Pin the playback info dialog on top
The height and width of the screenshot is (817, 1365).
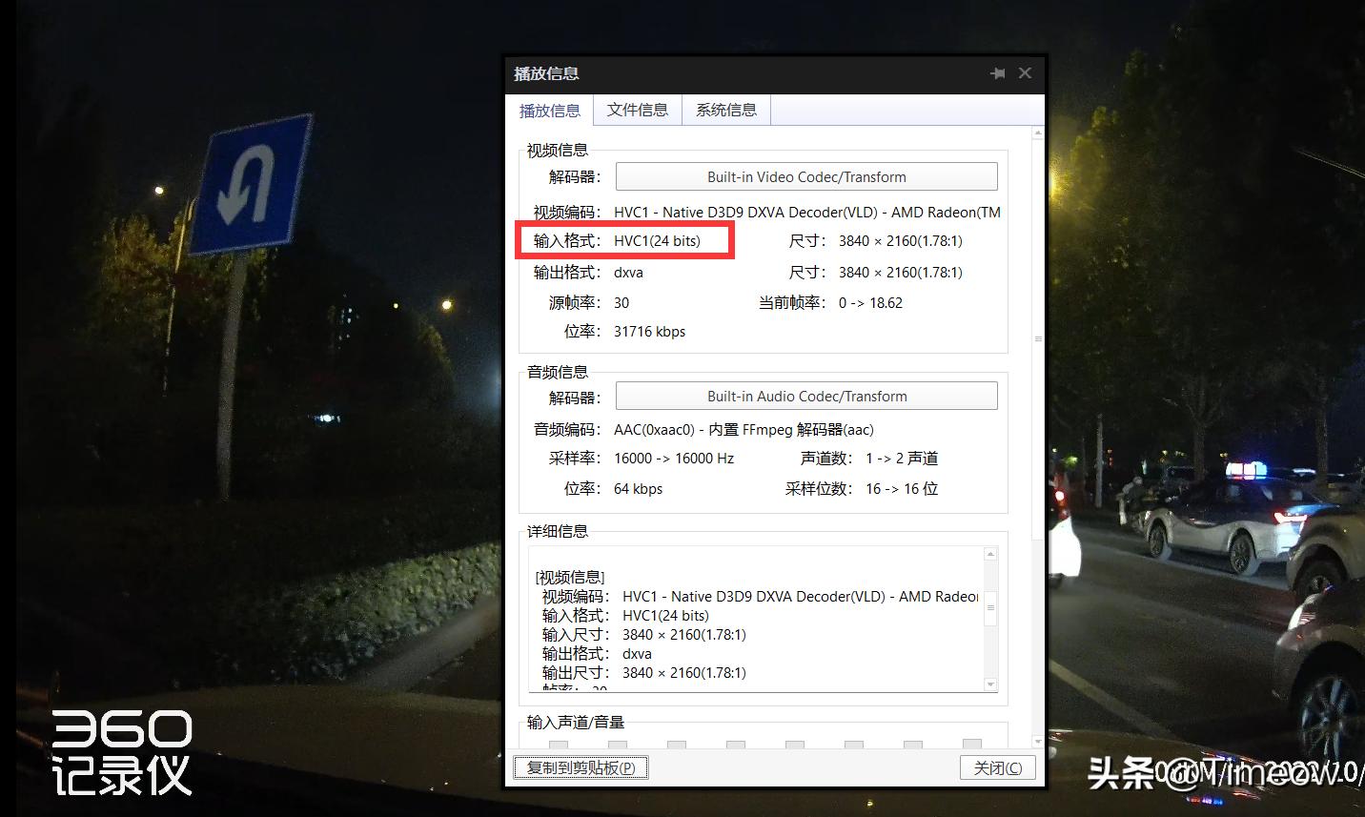pos(997,72)
